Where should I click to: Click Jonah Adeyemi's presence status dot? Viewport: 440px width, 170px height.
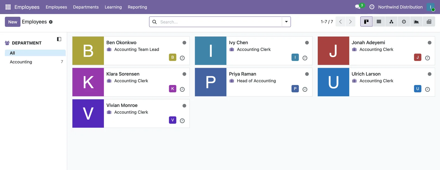point(430,43)
